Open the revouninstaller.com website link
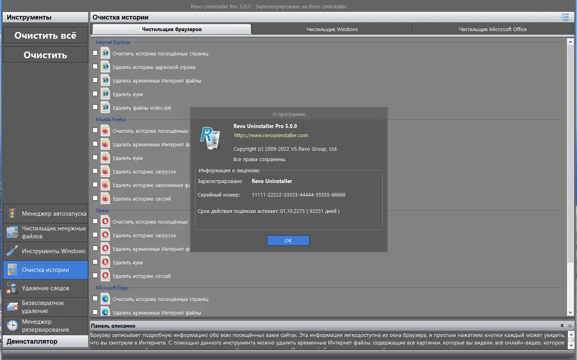 click(x=271, y=135)
